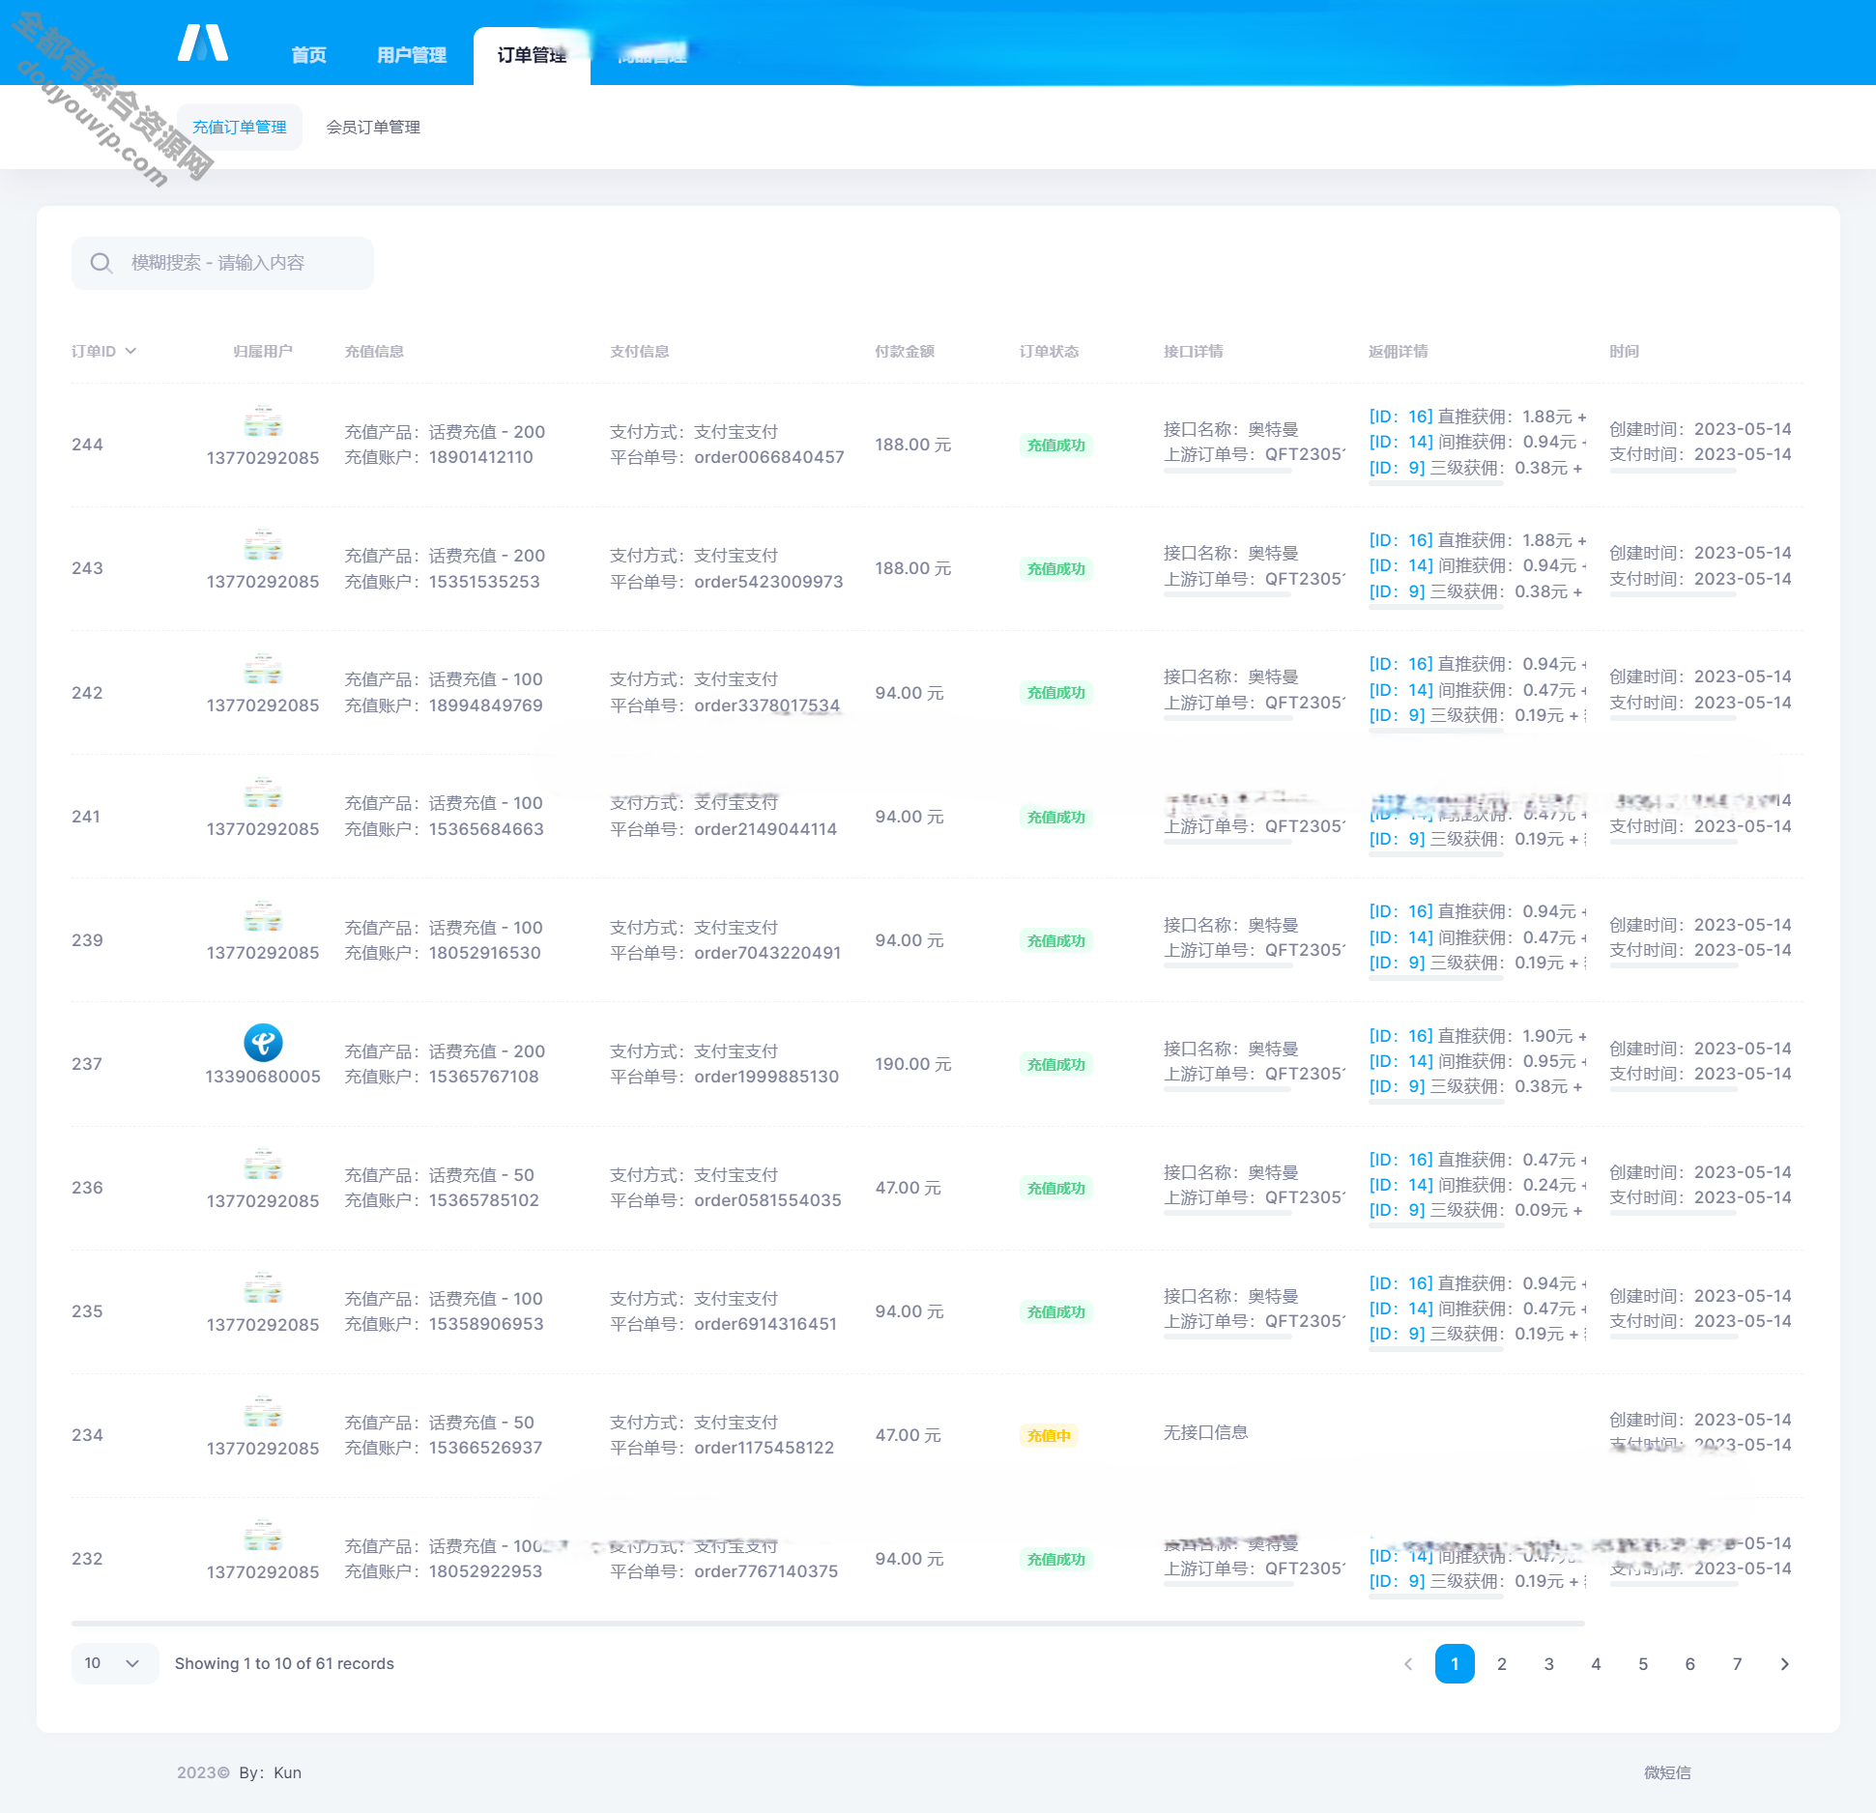The width and height of the screenshot is (1876, 1813).
Task: Switch to 用户管理 tab
Action: pyautogui.click(x=412, y=55)
